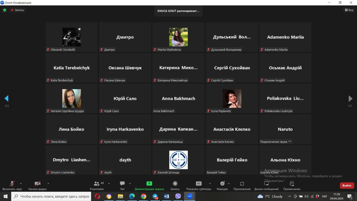Go to previous gallery page arrow

7,98
